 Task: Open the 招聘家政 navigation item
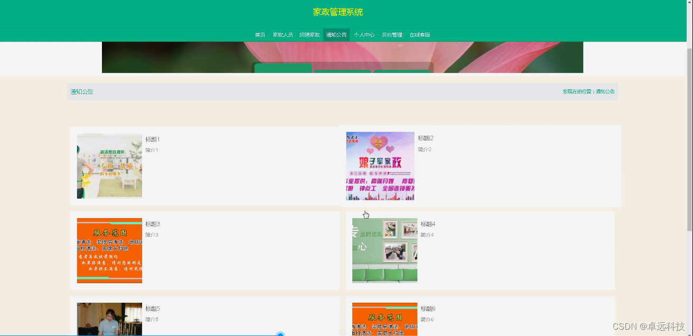310,34
